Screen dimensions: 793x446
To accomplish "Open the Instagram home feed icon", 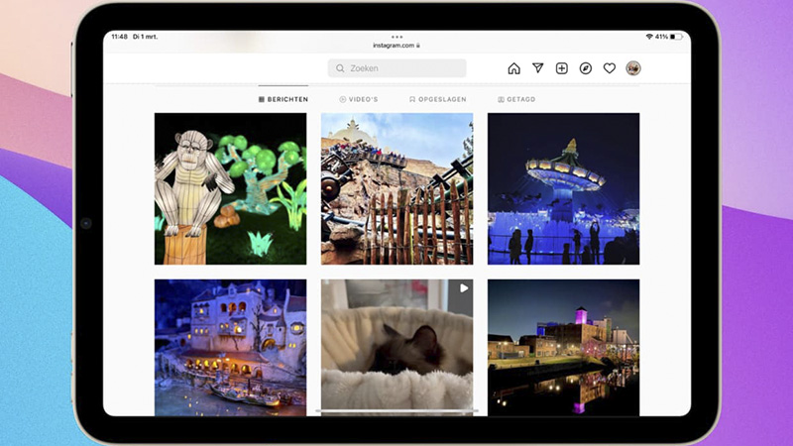I will (x=513, y=68).
